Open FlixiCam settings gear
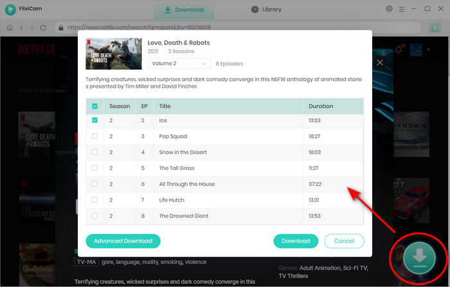450x287 pixels. click(x=389, y=8)
